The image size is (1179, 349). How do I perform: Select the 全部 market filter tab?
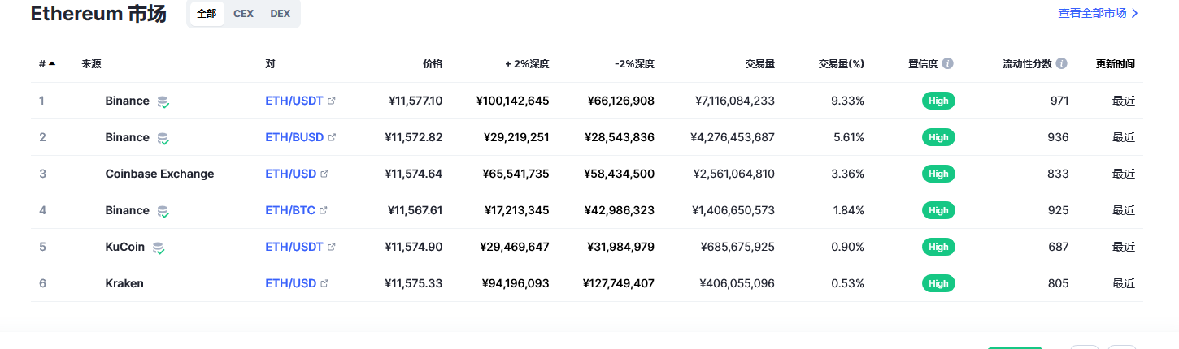(x=207, y=14)
